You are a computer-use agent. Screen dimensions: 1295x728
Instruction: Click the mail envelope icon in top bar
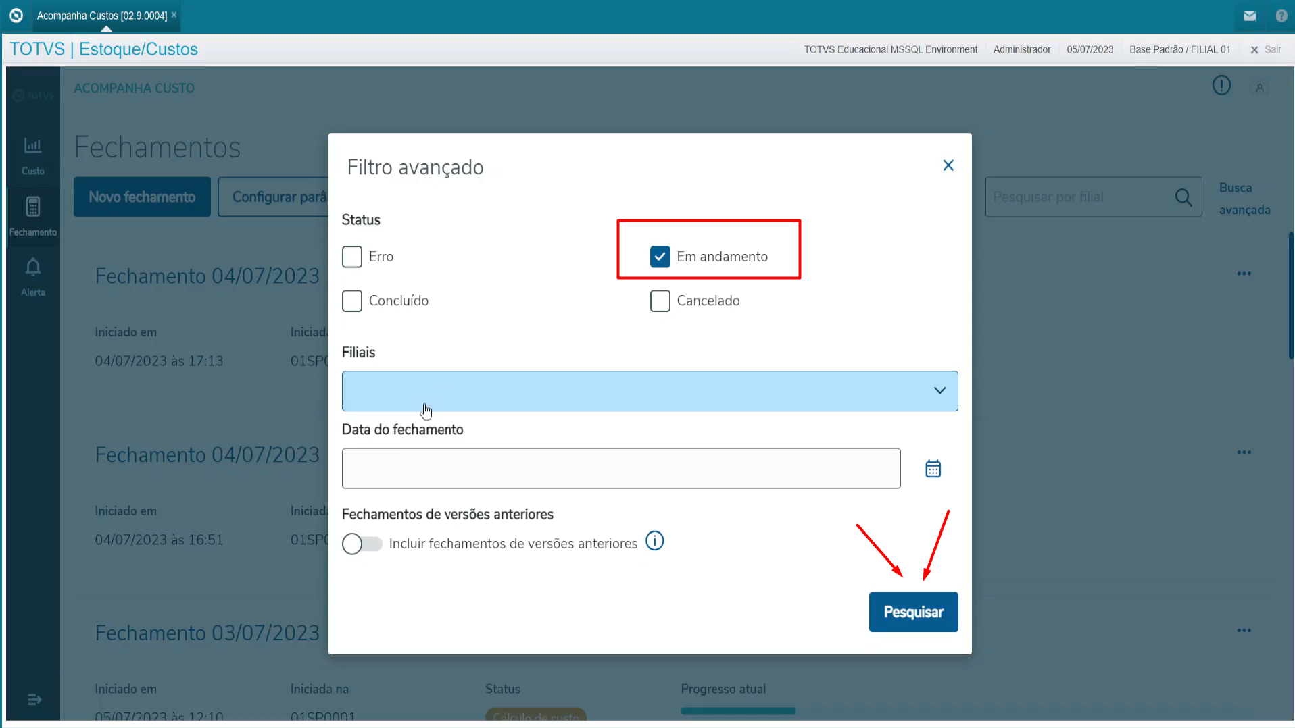[x=1249, y=16]
